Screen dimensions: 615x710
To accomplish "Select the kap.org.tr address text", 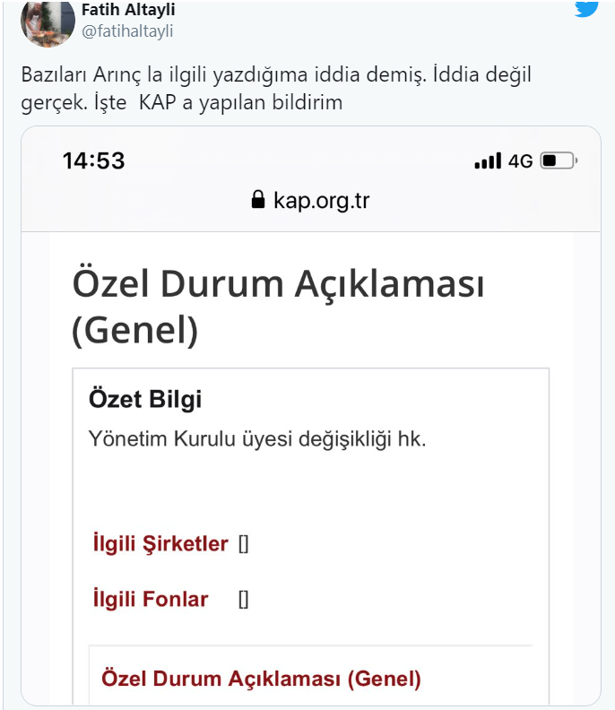I will coord(321,200).
